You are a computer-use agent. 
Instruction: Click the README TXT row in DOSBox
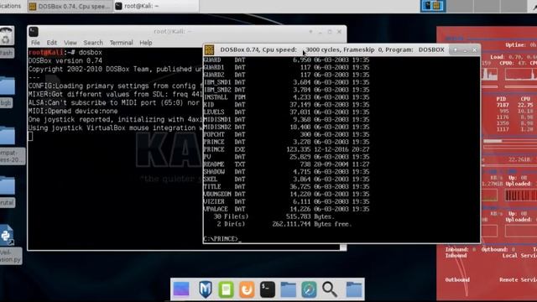click(x=286, y=164)
